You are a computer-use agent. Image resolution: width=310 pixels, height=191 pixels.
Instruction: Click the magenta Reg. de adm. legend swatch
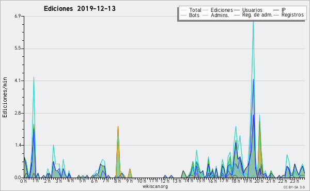[237, 15]
